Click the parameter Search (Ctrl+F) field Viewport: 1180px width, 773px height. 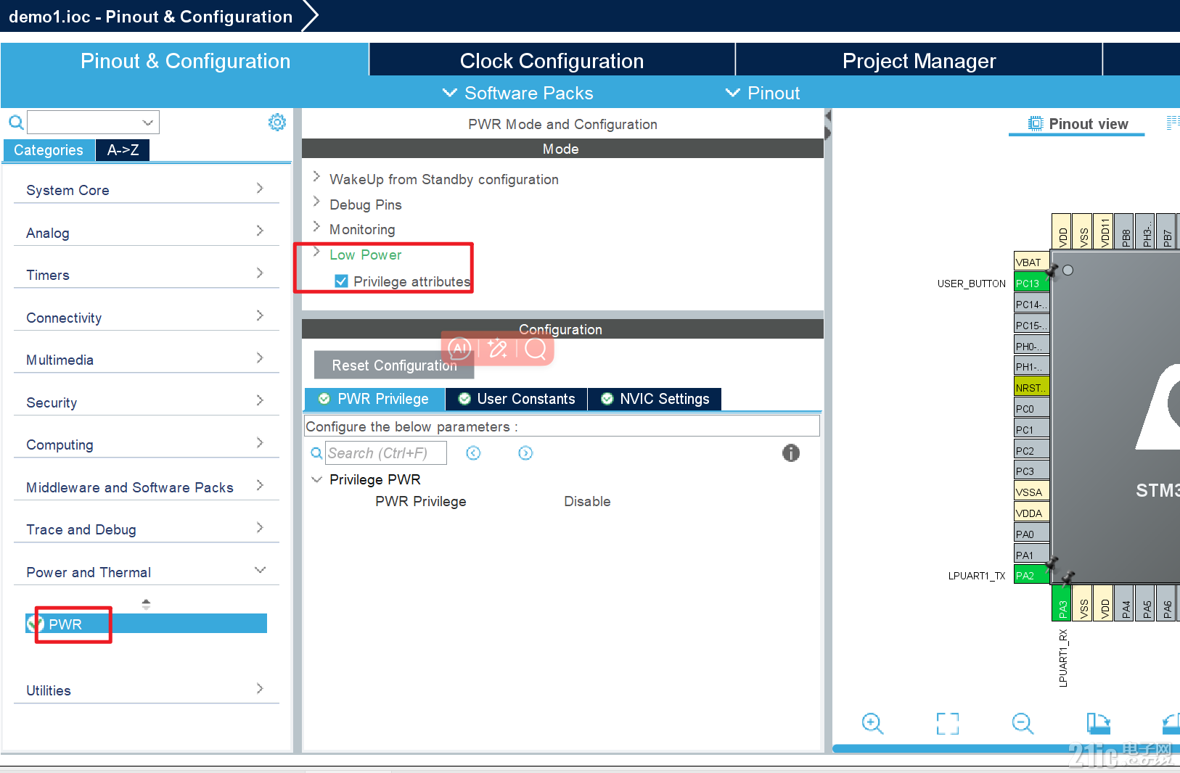(x=386, y=453)
